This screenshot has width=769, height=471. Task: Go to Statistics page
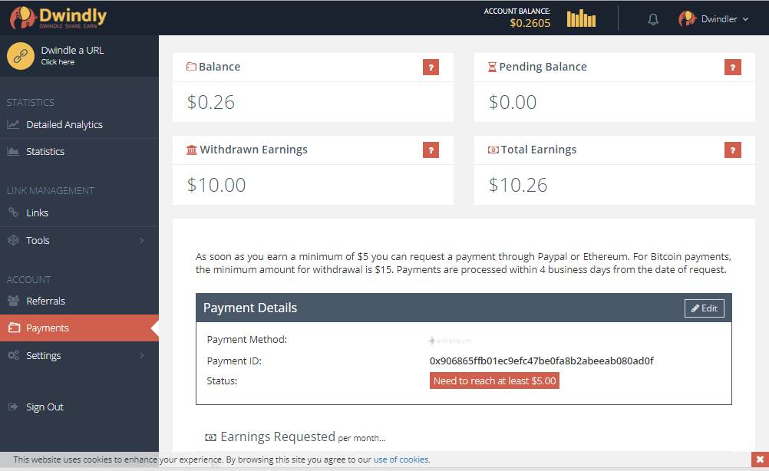45,151
